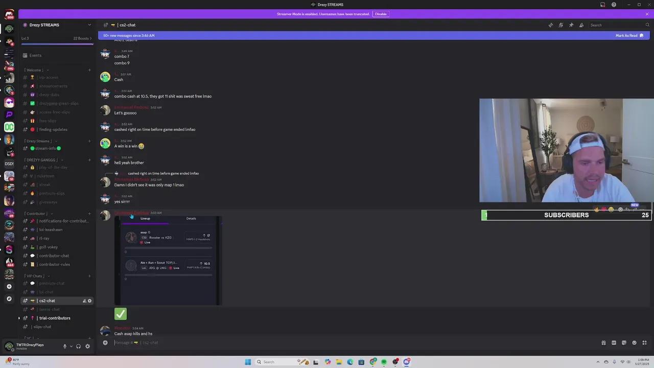
Task: Open the gift picker icon in message bar
Action: pyautogui.click(x=603, y=342)
